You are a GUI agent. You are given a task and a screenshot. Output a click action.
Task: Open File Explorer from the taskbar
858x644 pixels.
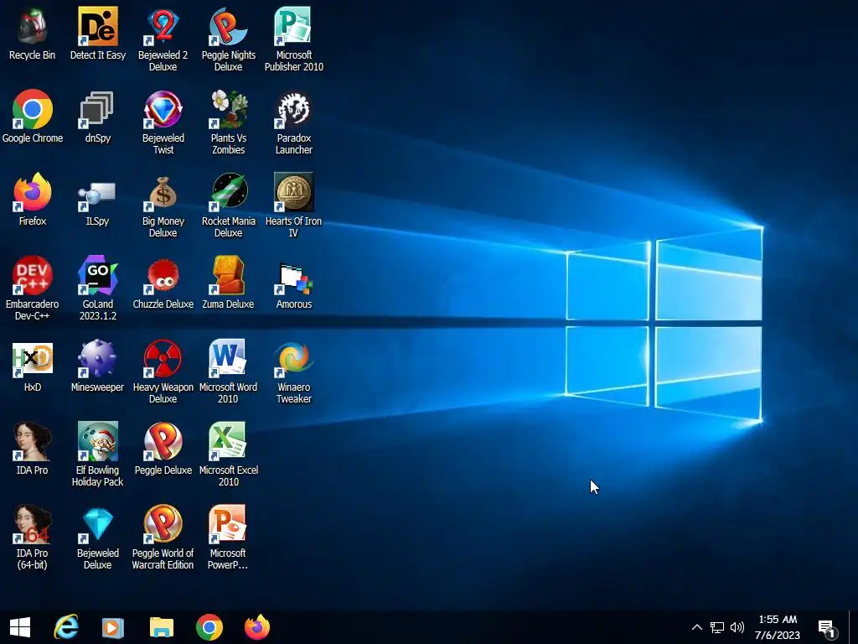(162, 627)
